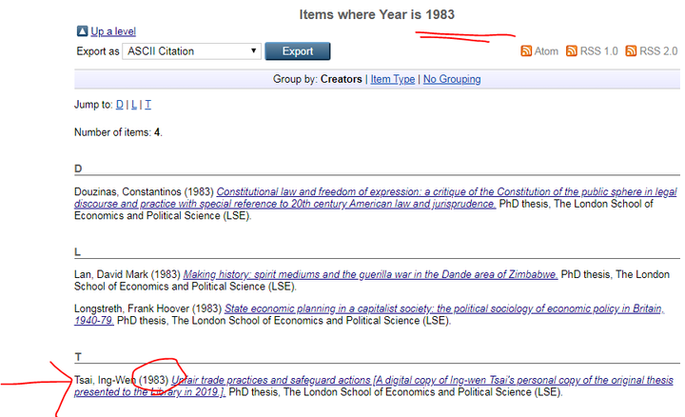The image size is (685, 417).
Task: Open the Export as format dropdown
Action: 192,51
